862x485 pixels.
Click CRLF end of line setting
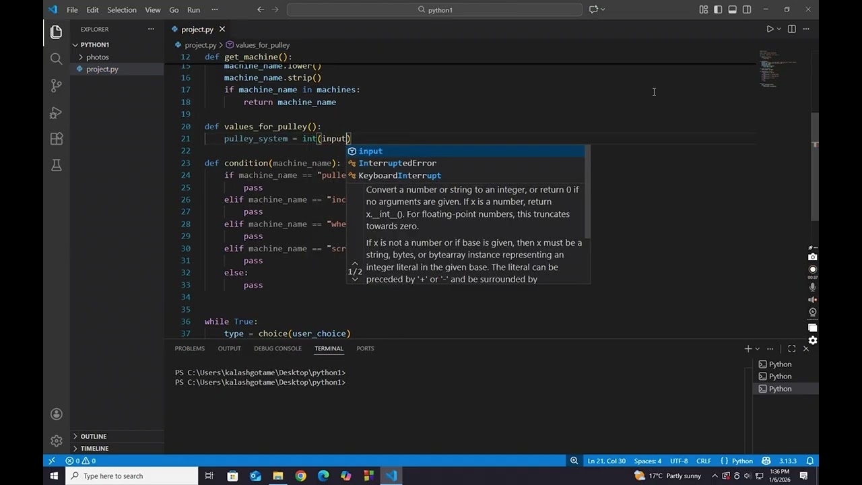[704, 461]
